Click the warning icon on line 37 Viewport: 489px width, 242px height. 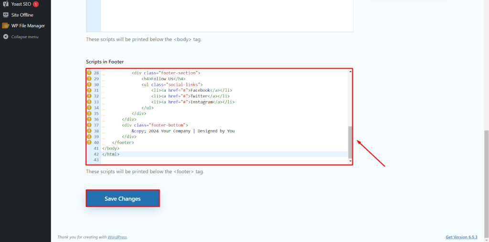[89, 125]
